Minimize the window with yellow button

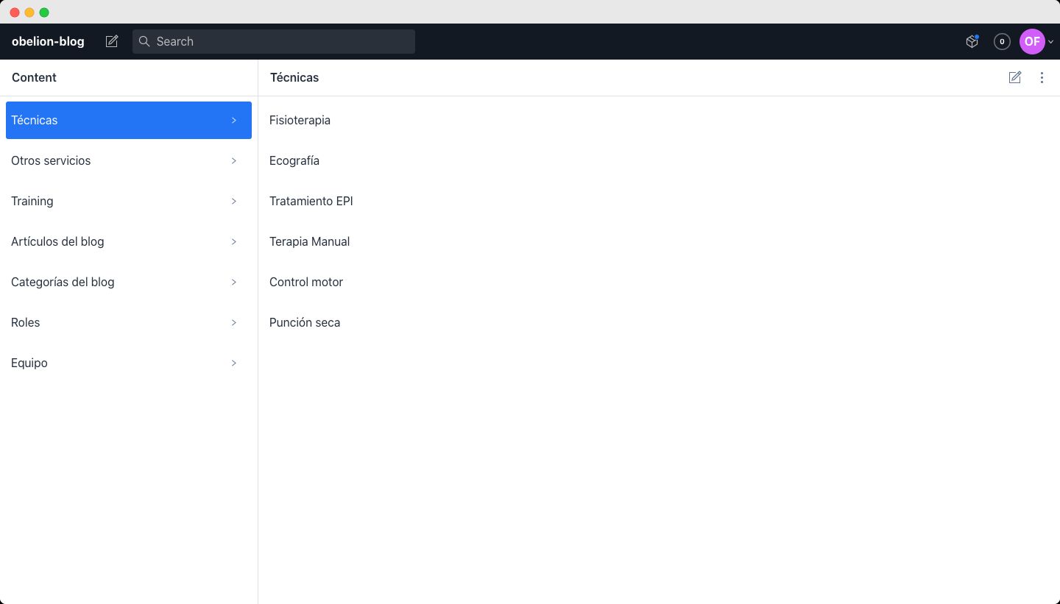pyautogui.click(x=29, y=13)
